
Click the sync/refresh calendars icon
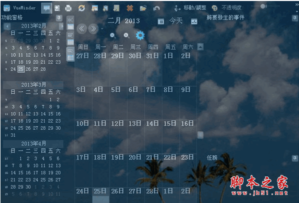81,8
